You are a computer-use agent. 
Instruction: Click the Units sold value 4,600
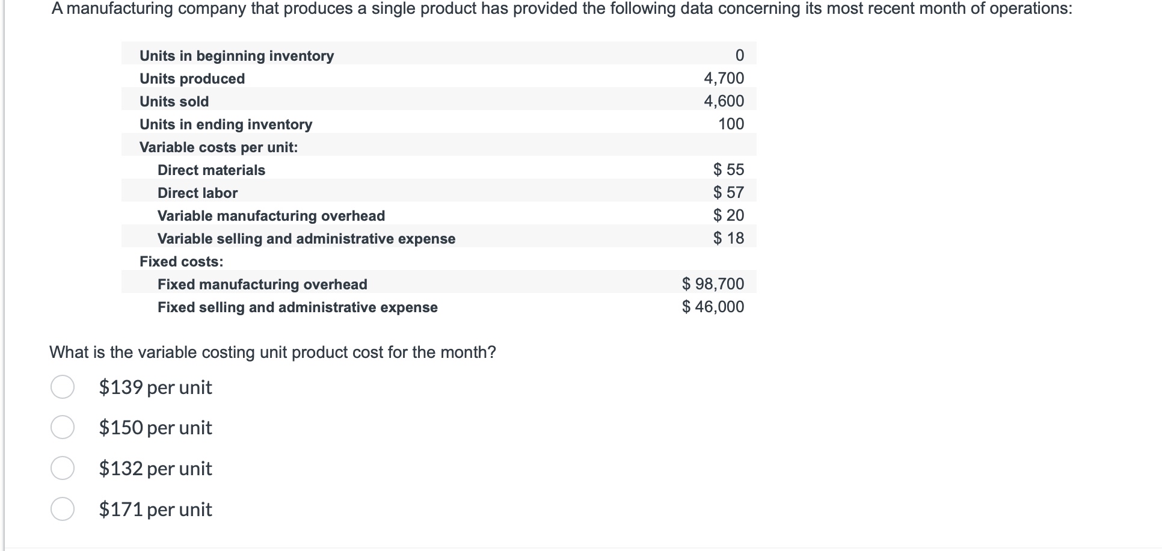point(724,101)
